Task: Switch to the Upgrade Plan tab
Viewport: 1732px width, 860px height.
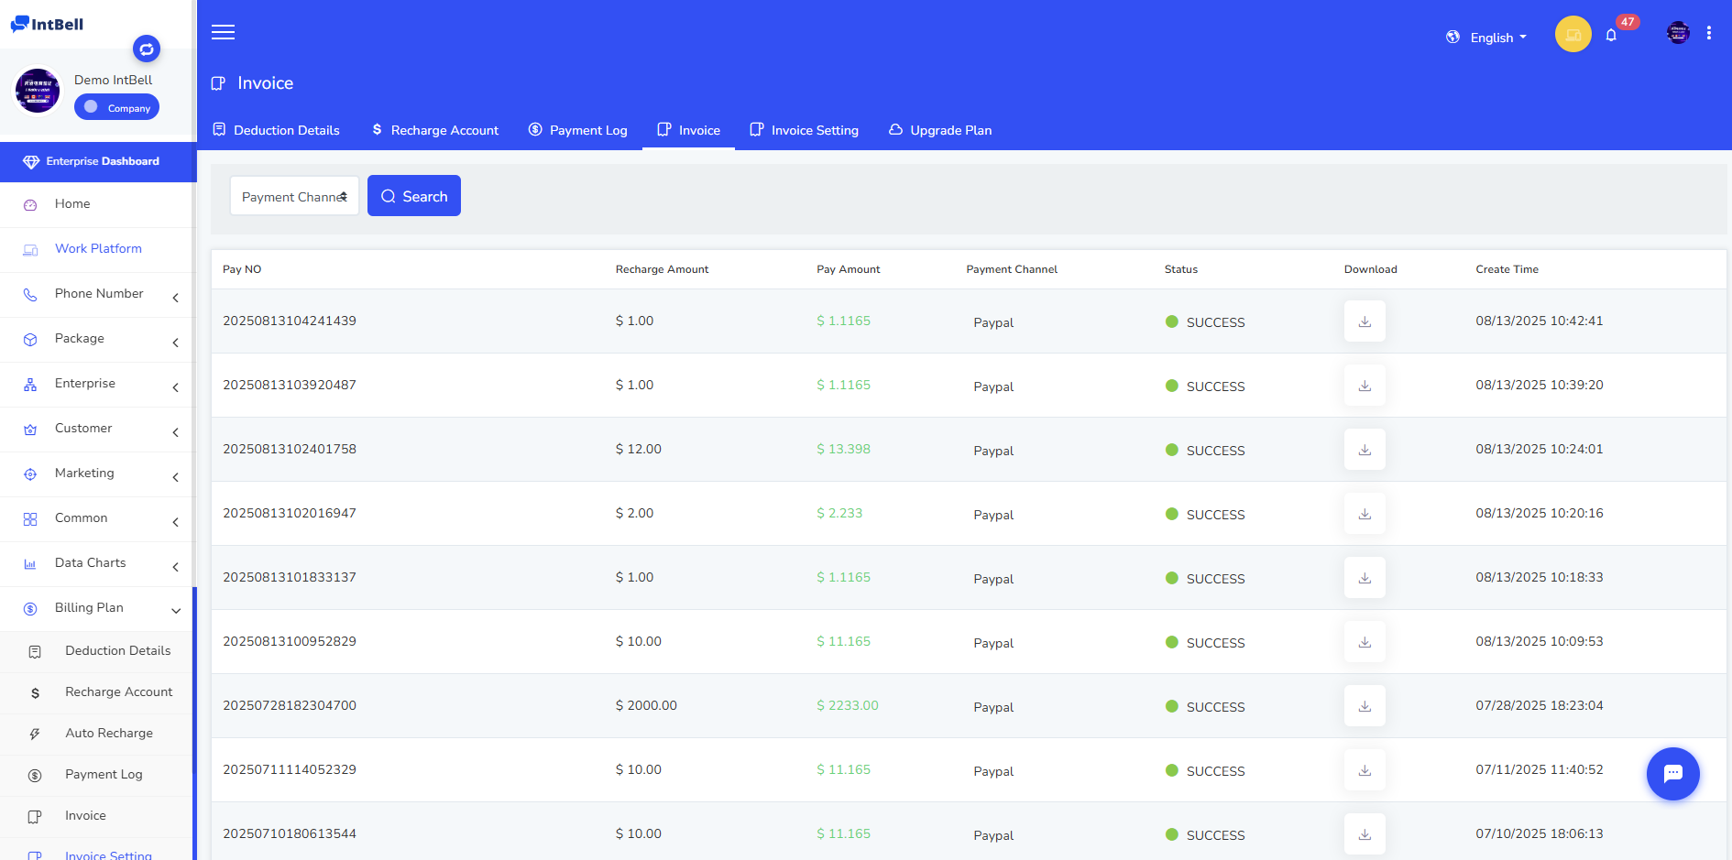Action: click(x=940, y=130)
